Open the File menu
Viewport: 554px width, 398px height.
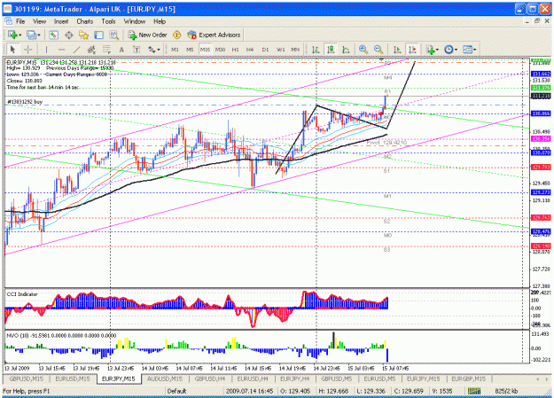point(20,21)
